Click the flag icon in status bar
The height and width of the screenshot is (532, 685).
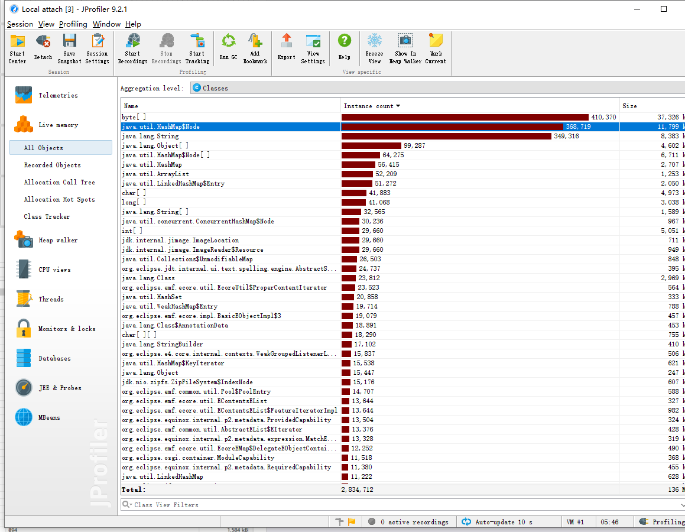[352, 521]
